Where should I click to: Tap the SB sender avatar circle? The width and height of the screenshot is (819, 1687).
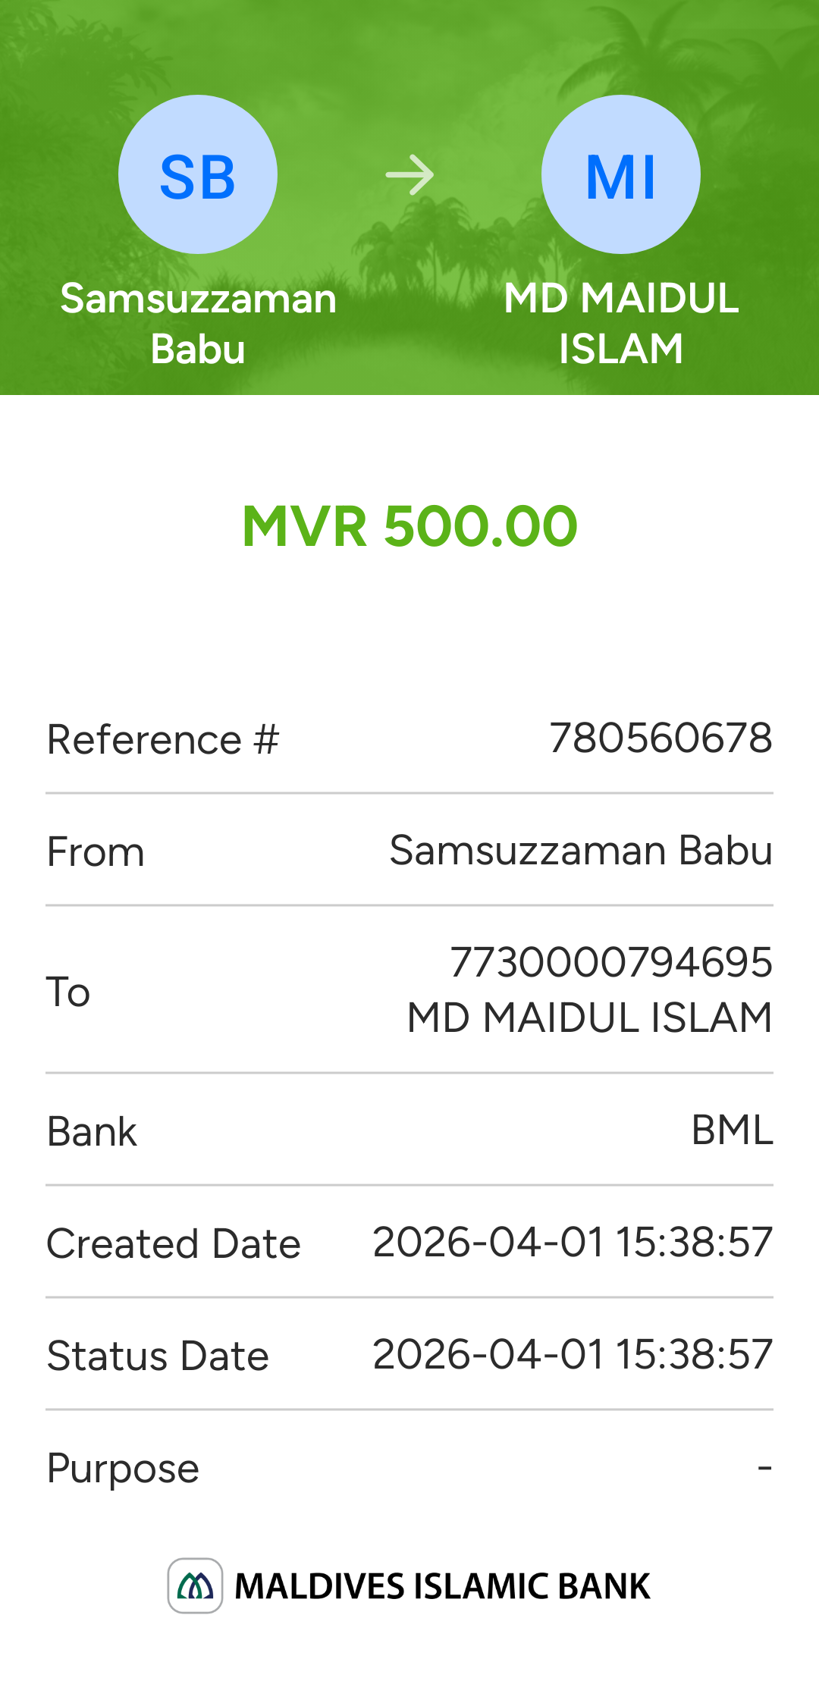click(198, 174)
